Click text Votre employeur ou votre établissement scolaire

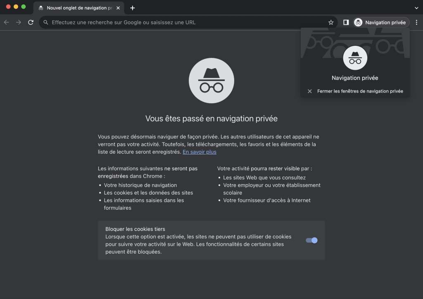coord(272,189)
